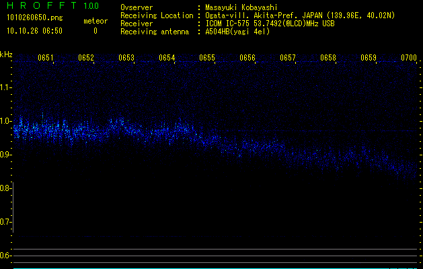Click the 0655 time marker
The height and width of the screenshot is (269, 423).
(207, 58)
